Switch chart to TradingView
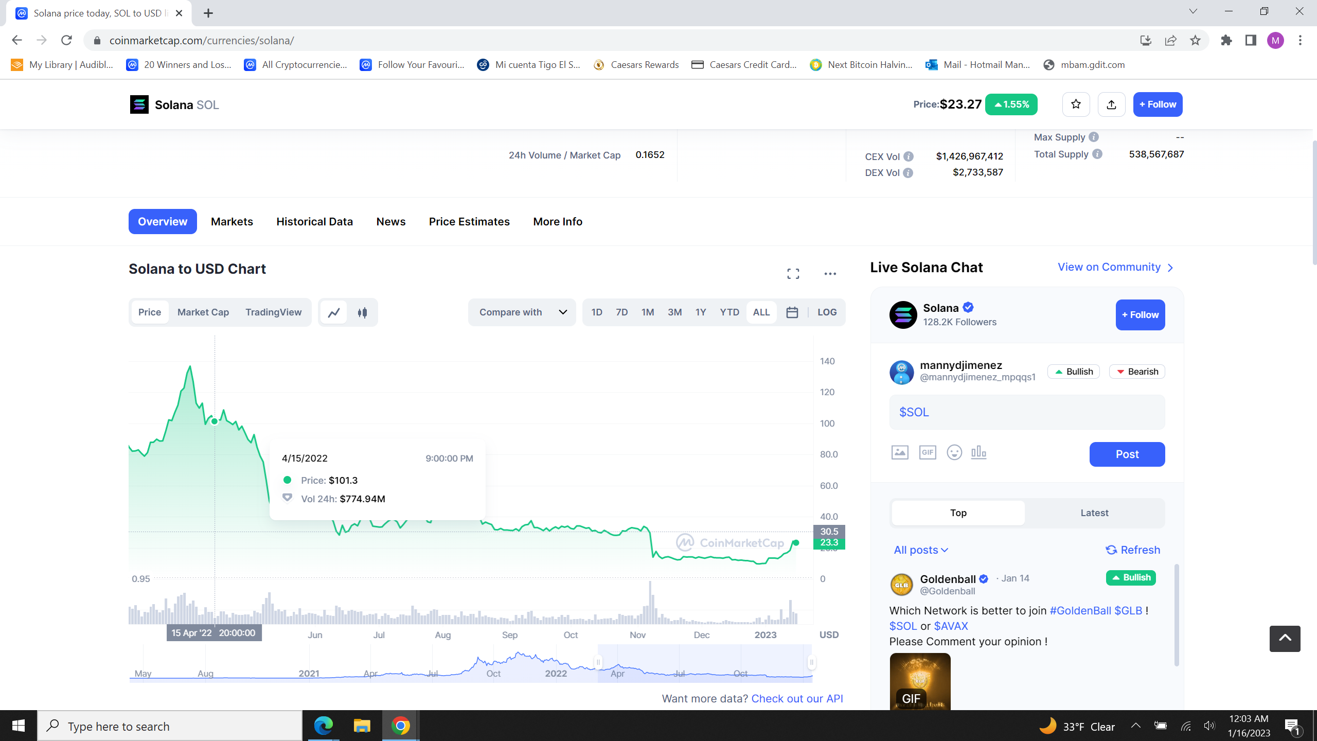 click(274, 312)
